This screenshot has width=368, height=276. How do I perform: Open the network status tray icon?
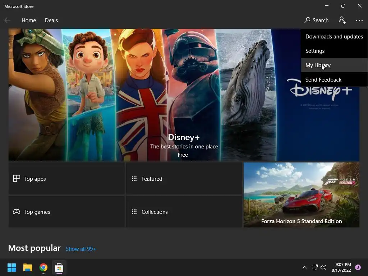tap(315, 267)
